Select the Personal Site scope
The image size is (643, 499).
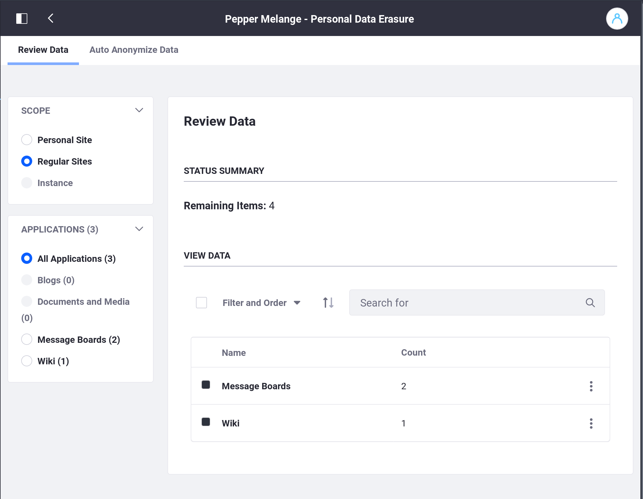pos(27,140)
